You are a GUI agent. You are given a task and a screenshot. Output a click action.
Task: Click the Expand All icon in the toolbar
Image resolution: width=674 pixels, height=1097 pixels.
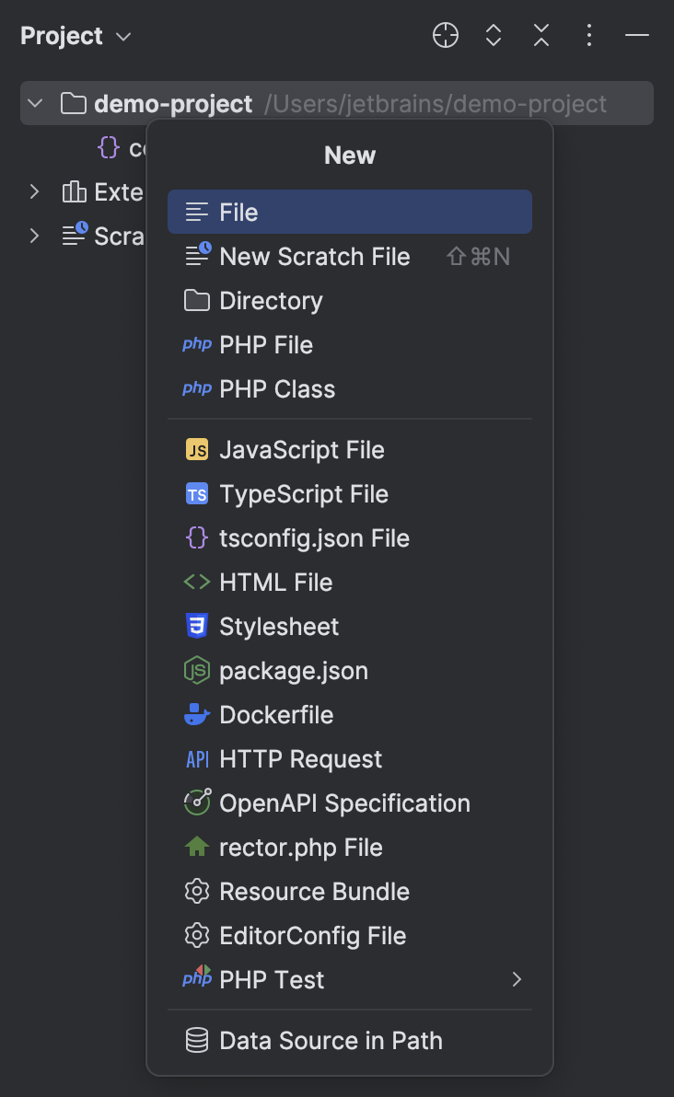(494, 36)
